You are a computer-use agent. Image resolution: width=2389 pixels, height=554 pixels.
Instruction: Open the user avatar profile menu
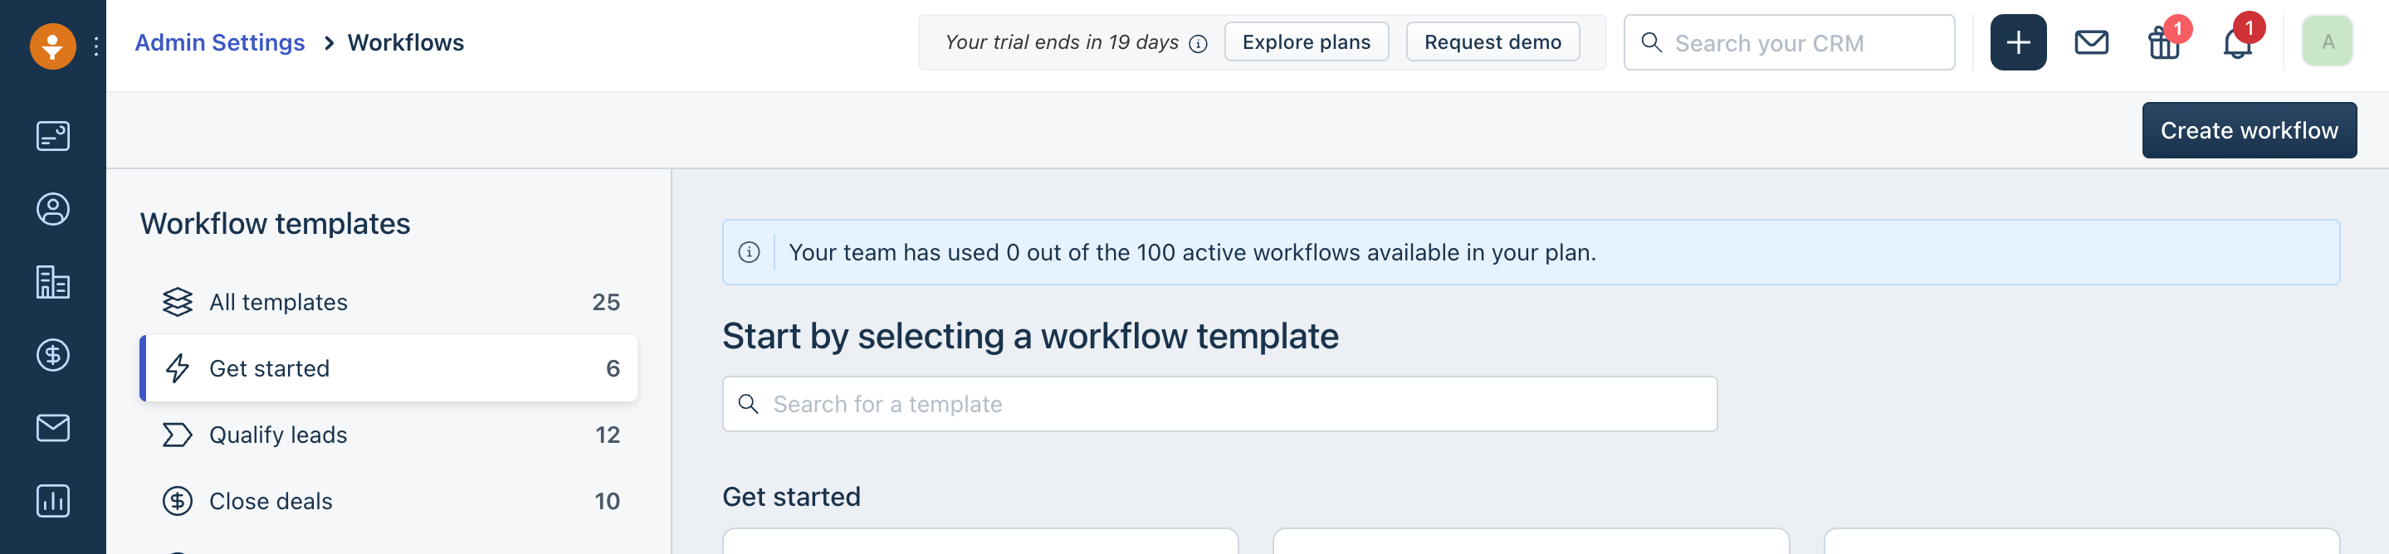[x=2327, y=41]
